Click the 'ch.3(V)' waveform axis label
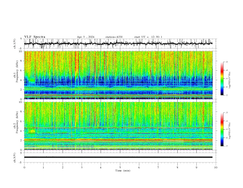Image resolution: width=243 pixels, height=188 pixels. pyautogui.click(x=15, y=158)
